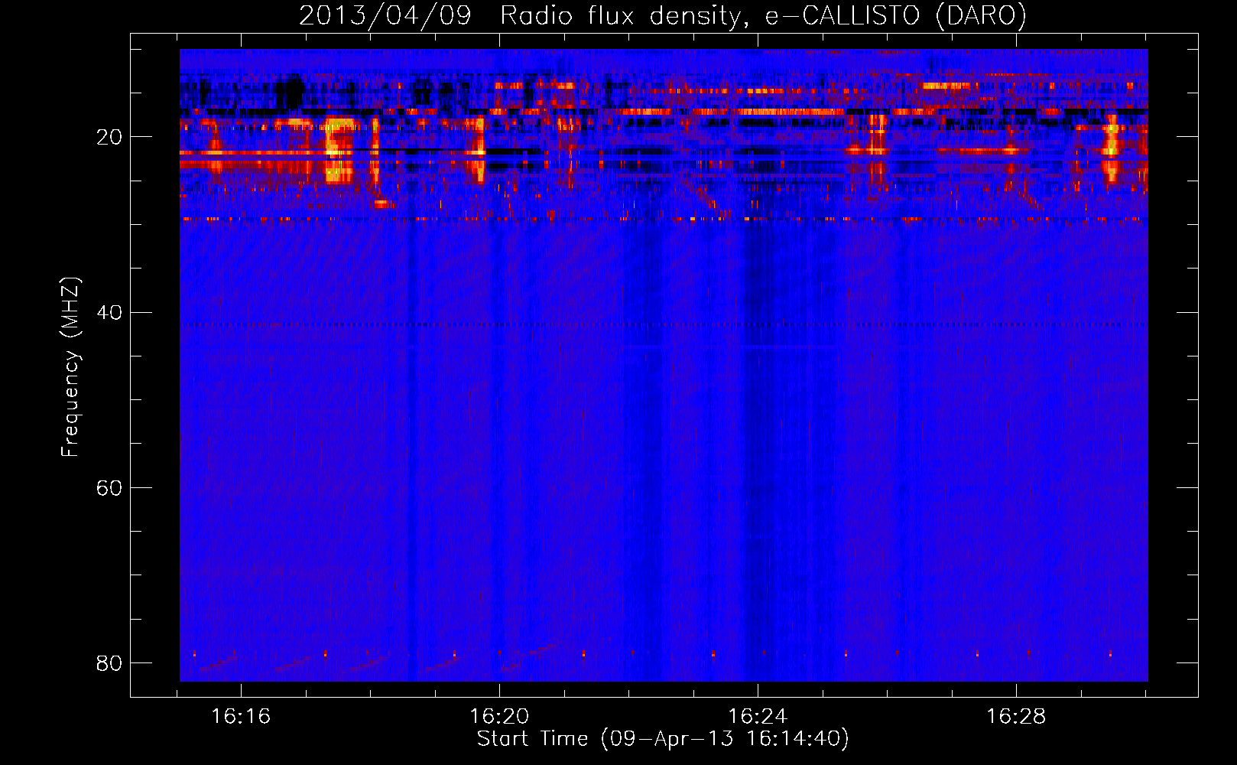Click the 16:24 time tick label
Screen dimensions: 1237x765
click(758, 717)
